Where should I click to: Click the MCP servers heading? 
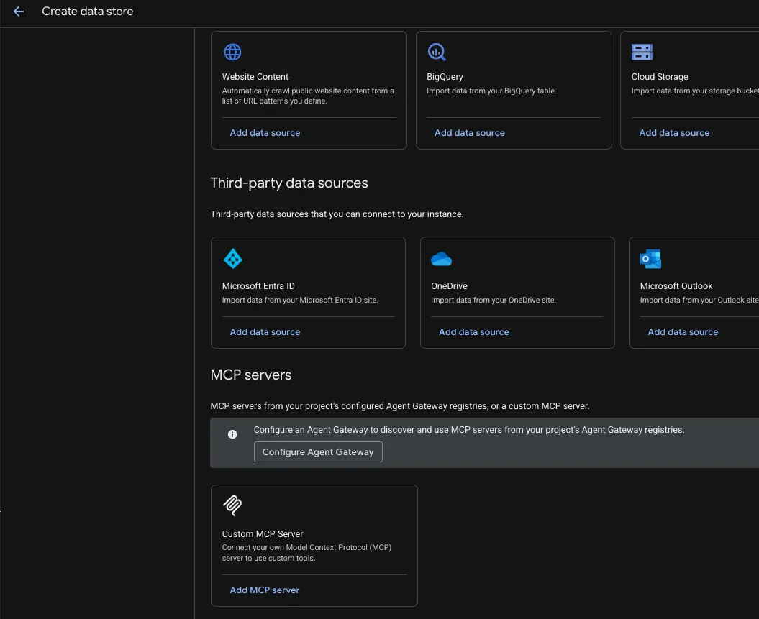click(x=251, y=375)
